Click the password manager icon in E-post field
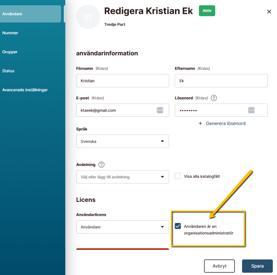277x275 pixels. click(160, 110)
